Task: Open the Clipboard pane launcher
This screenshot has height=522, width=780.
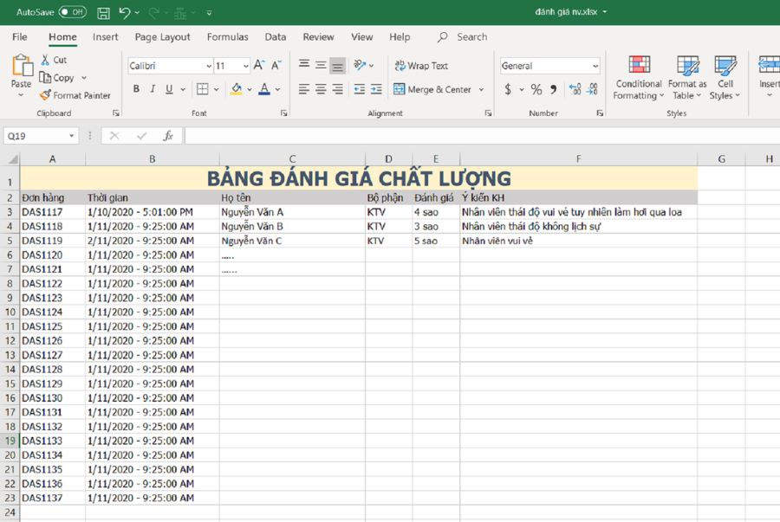Action: point(116,113)
